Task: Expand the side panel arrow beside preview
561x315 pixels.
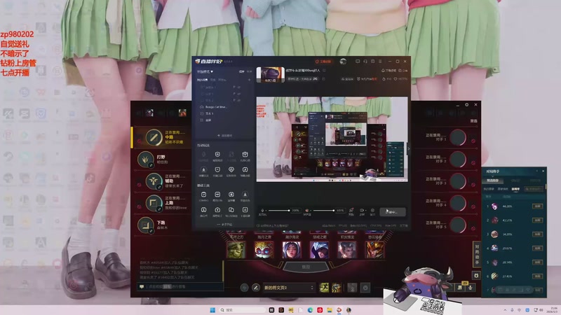Action: point(409,148)
